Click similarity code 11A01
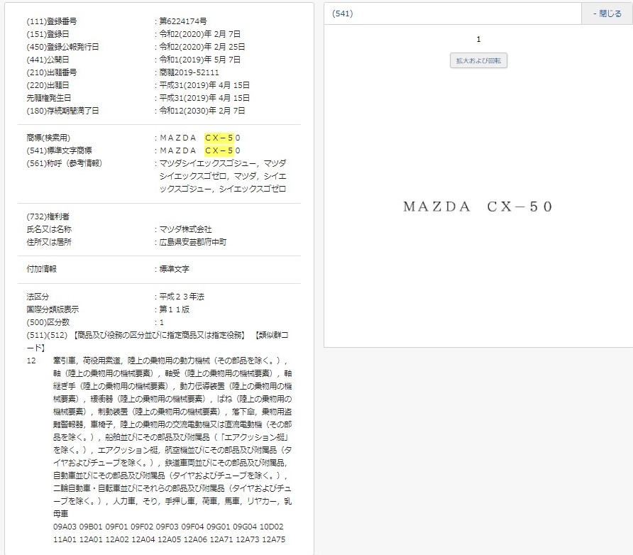This screenshot has height=555, width=633. click(x=65, y=539)
